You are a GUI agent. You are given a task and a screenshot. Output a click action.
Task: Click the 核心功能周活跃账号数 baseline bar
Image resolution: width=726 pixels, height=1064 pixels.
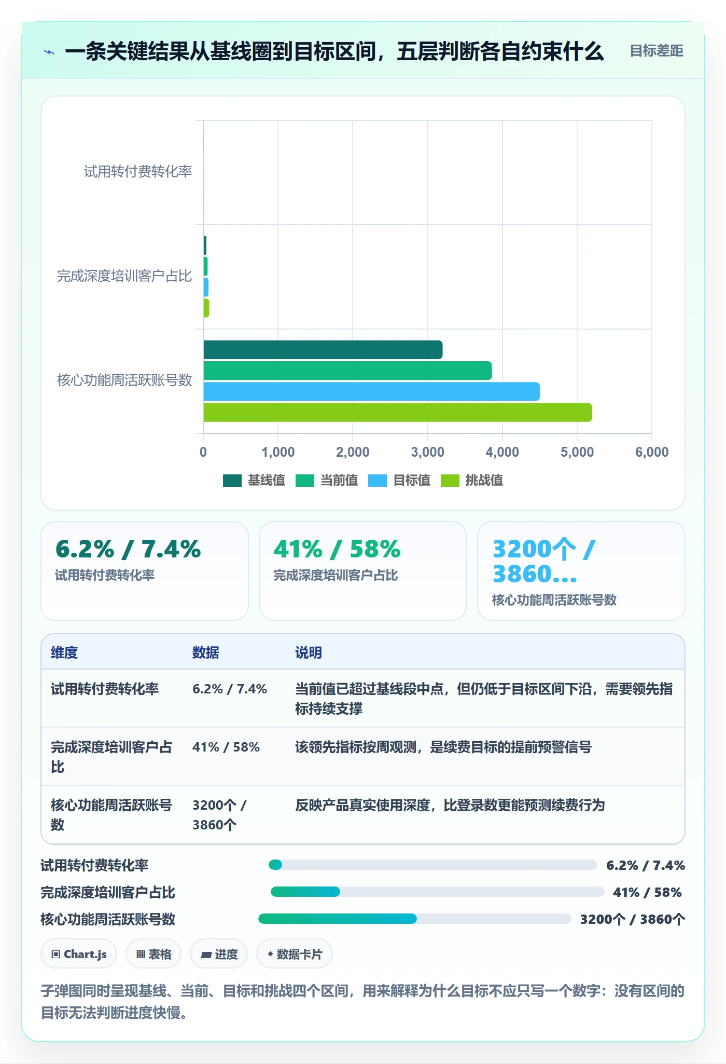tap(323, 350)
